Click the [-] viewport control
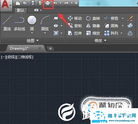Screen dimensions: 138x124 [x=3, y=57]
